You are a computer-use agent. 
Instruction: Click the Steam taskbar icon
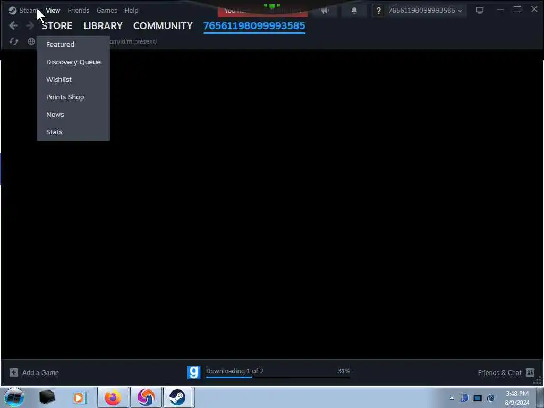pos(177,397)
